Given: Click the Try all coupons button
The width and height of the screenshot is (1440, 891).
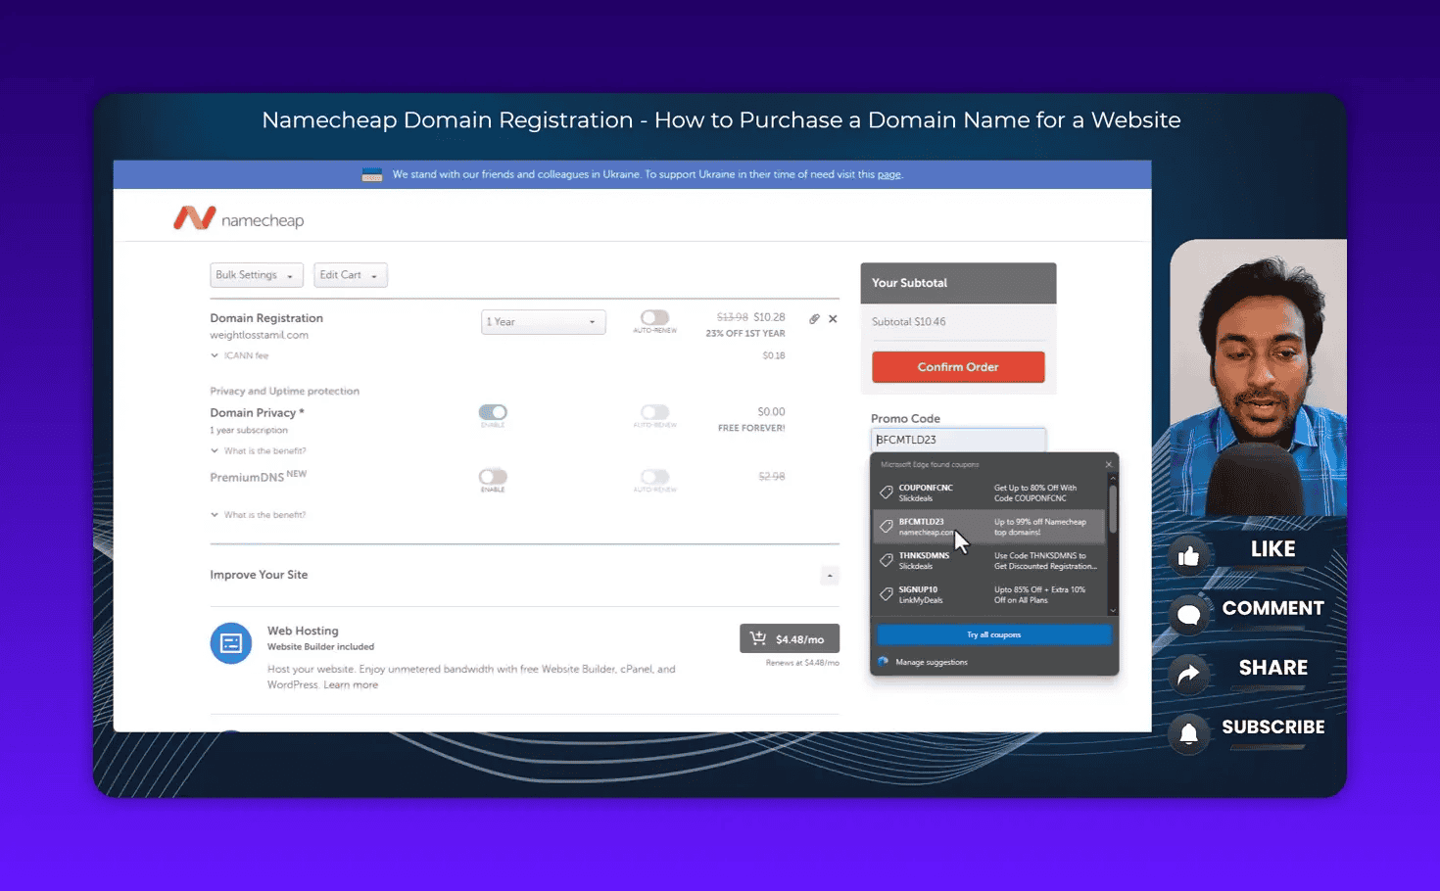Looking at the screenshot, I should click(993, 634).
